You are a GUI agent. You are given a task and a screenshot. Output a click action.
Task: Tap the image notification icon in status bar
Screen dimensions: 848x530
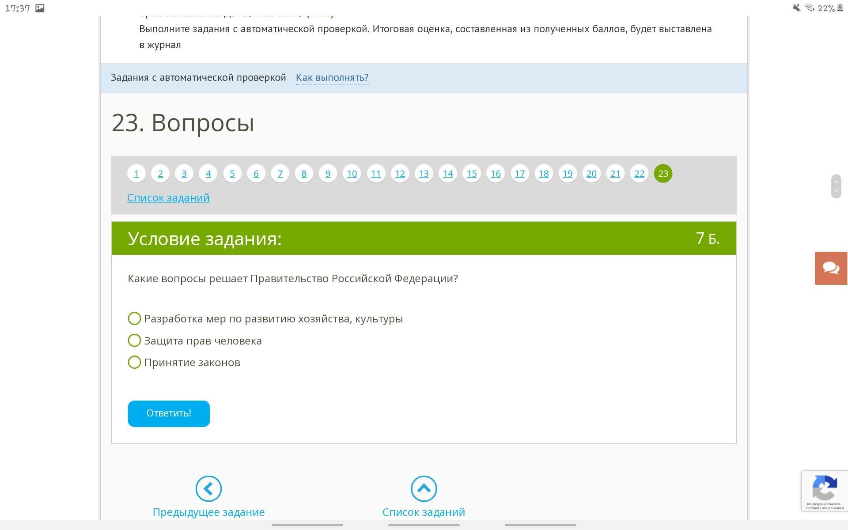tap(40, 8)
